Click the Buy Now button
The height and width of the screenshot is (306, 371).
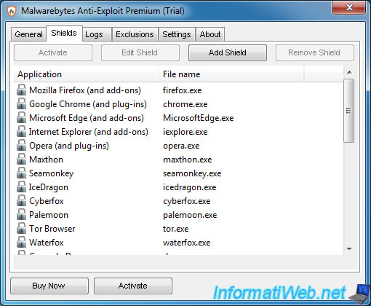point(49,286)
